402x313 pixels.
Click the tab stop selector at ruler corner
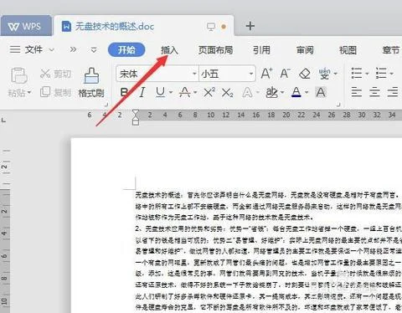[3, 121]
